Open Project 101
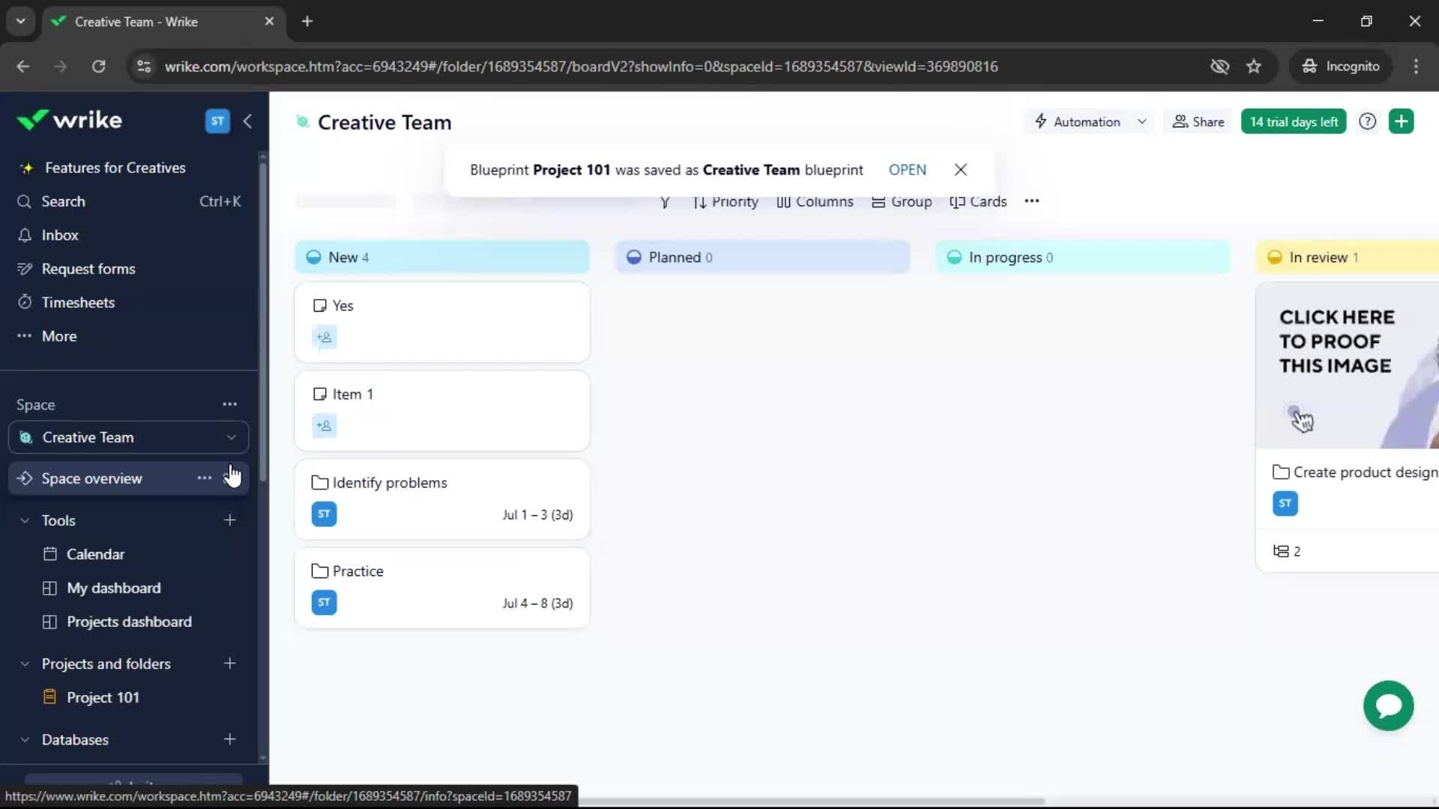 click(x=103, y=697)
